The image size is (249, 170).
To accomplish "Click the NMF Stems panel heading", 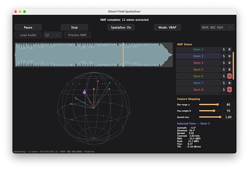I will click(185, 44).
